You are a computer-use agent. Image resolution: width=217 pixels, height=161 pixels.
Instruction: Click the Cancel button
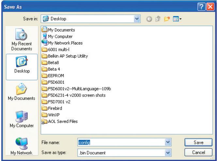198,152
